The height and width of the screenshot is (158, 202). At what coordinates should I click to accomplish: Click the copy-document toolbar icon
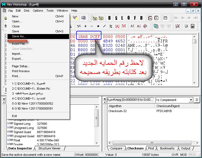[84, 18]
